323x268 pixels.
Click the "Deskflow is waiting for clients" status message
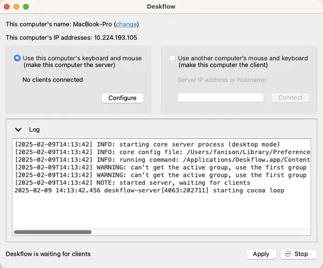click(x=48, y=254)
